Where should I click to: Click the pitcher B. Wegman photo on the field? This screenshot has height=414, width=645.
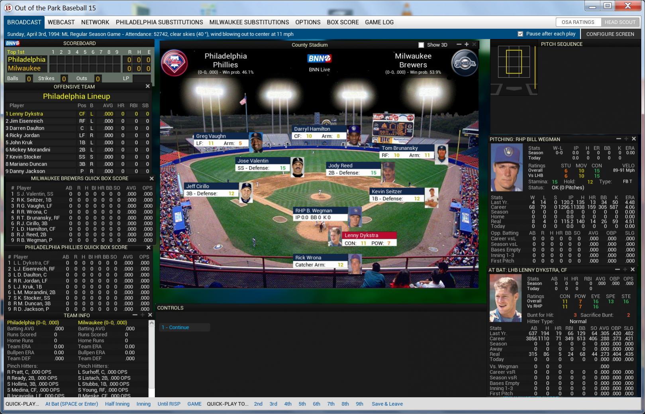tap(355, 217)
